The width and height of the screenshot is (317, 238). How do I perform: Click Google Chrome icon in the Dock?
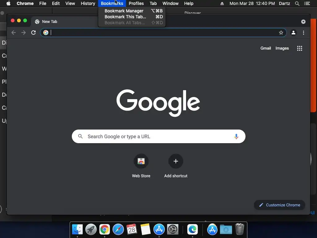point(105,230)
